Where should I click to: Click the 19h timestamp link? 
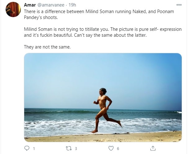72,5
